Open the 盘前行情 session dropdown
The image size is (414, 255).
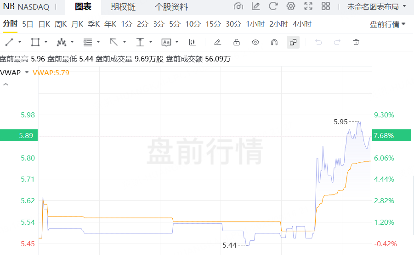[x=387, y=24]
